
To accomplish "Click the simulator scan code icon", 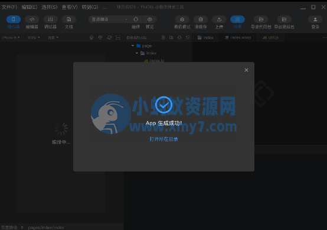I will click(118, 38).
